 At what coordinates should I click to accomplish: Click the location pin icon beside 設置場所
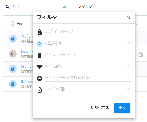point(40,44)
